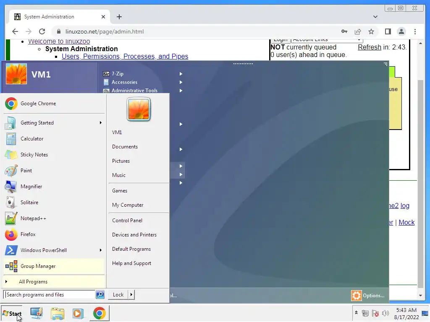Open My Computer from Start menu
The height and width of the screenshot is (322, 430).
(128, 205)
